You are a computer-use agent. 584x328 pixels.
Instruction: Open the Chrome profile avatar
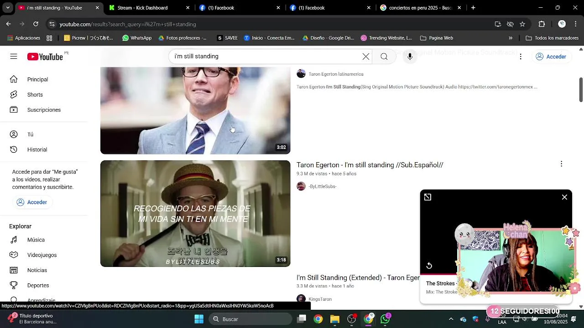point(562,24)
